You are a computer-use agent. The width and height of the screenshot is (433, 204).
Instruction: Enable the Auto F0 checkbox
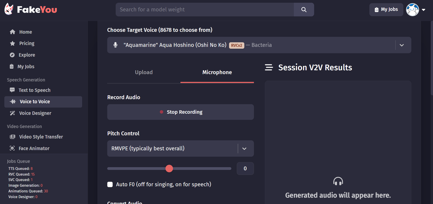[110, 184]
